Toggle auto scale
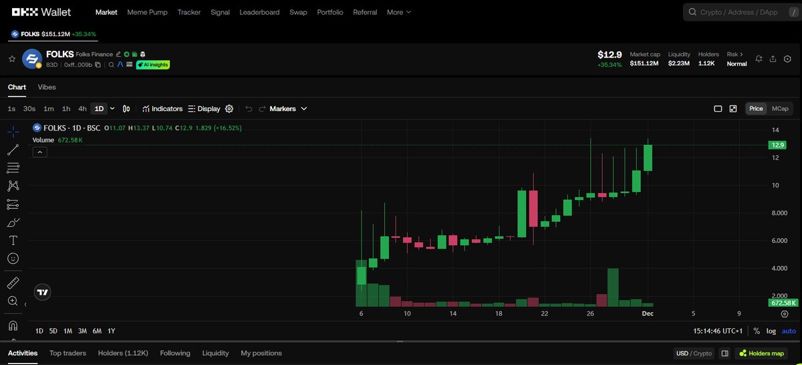Viewport: 802px width, 365px height. 789,331
